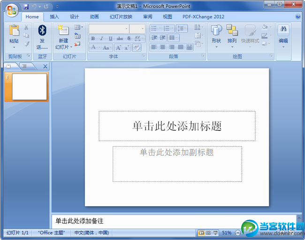Click the 新建幻灯片 new slide icon
Screen dimensions: 305x240
[63, 31]
